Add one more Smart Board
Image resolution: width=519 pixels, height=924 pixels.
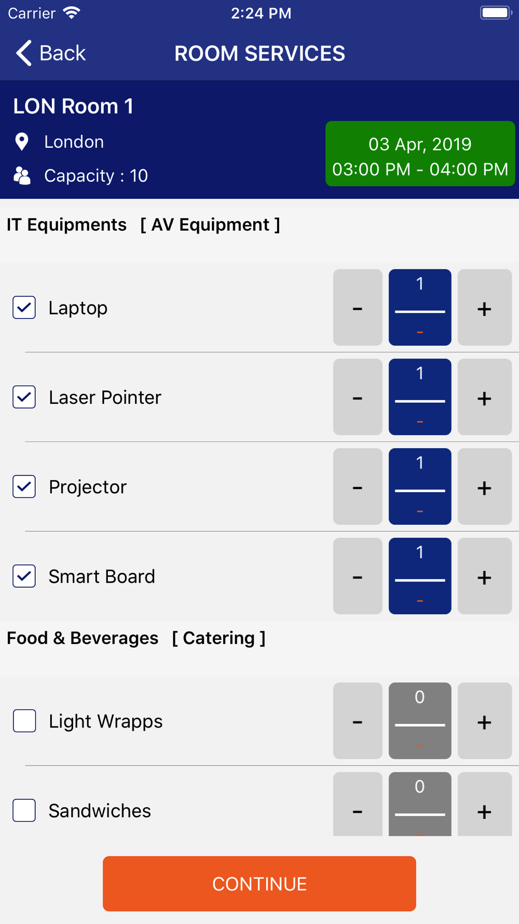[x=484, y=576]
